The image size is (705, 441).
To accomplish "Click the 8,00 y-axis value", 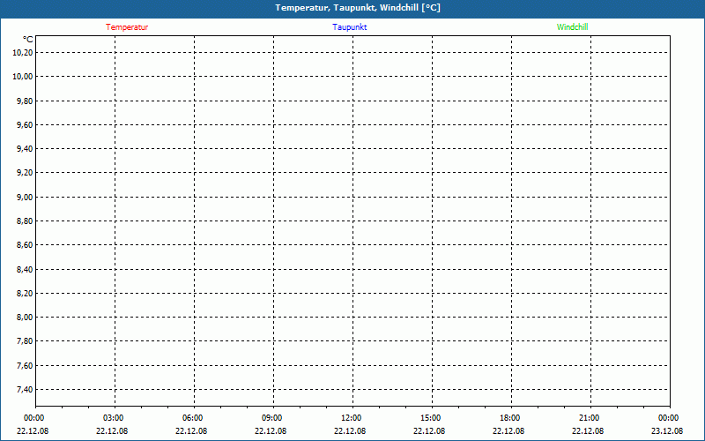I will tap(25, 318).
